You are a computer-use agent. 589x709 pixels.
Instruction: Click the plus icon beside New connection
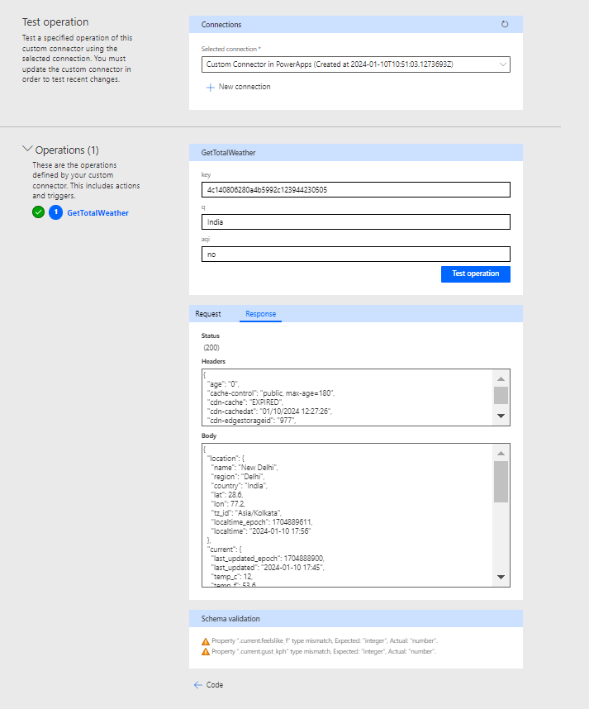pos(210,87)
